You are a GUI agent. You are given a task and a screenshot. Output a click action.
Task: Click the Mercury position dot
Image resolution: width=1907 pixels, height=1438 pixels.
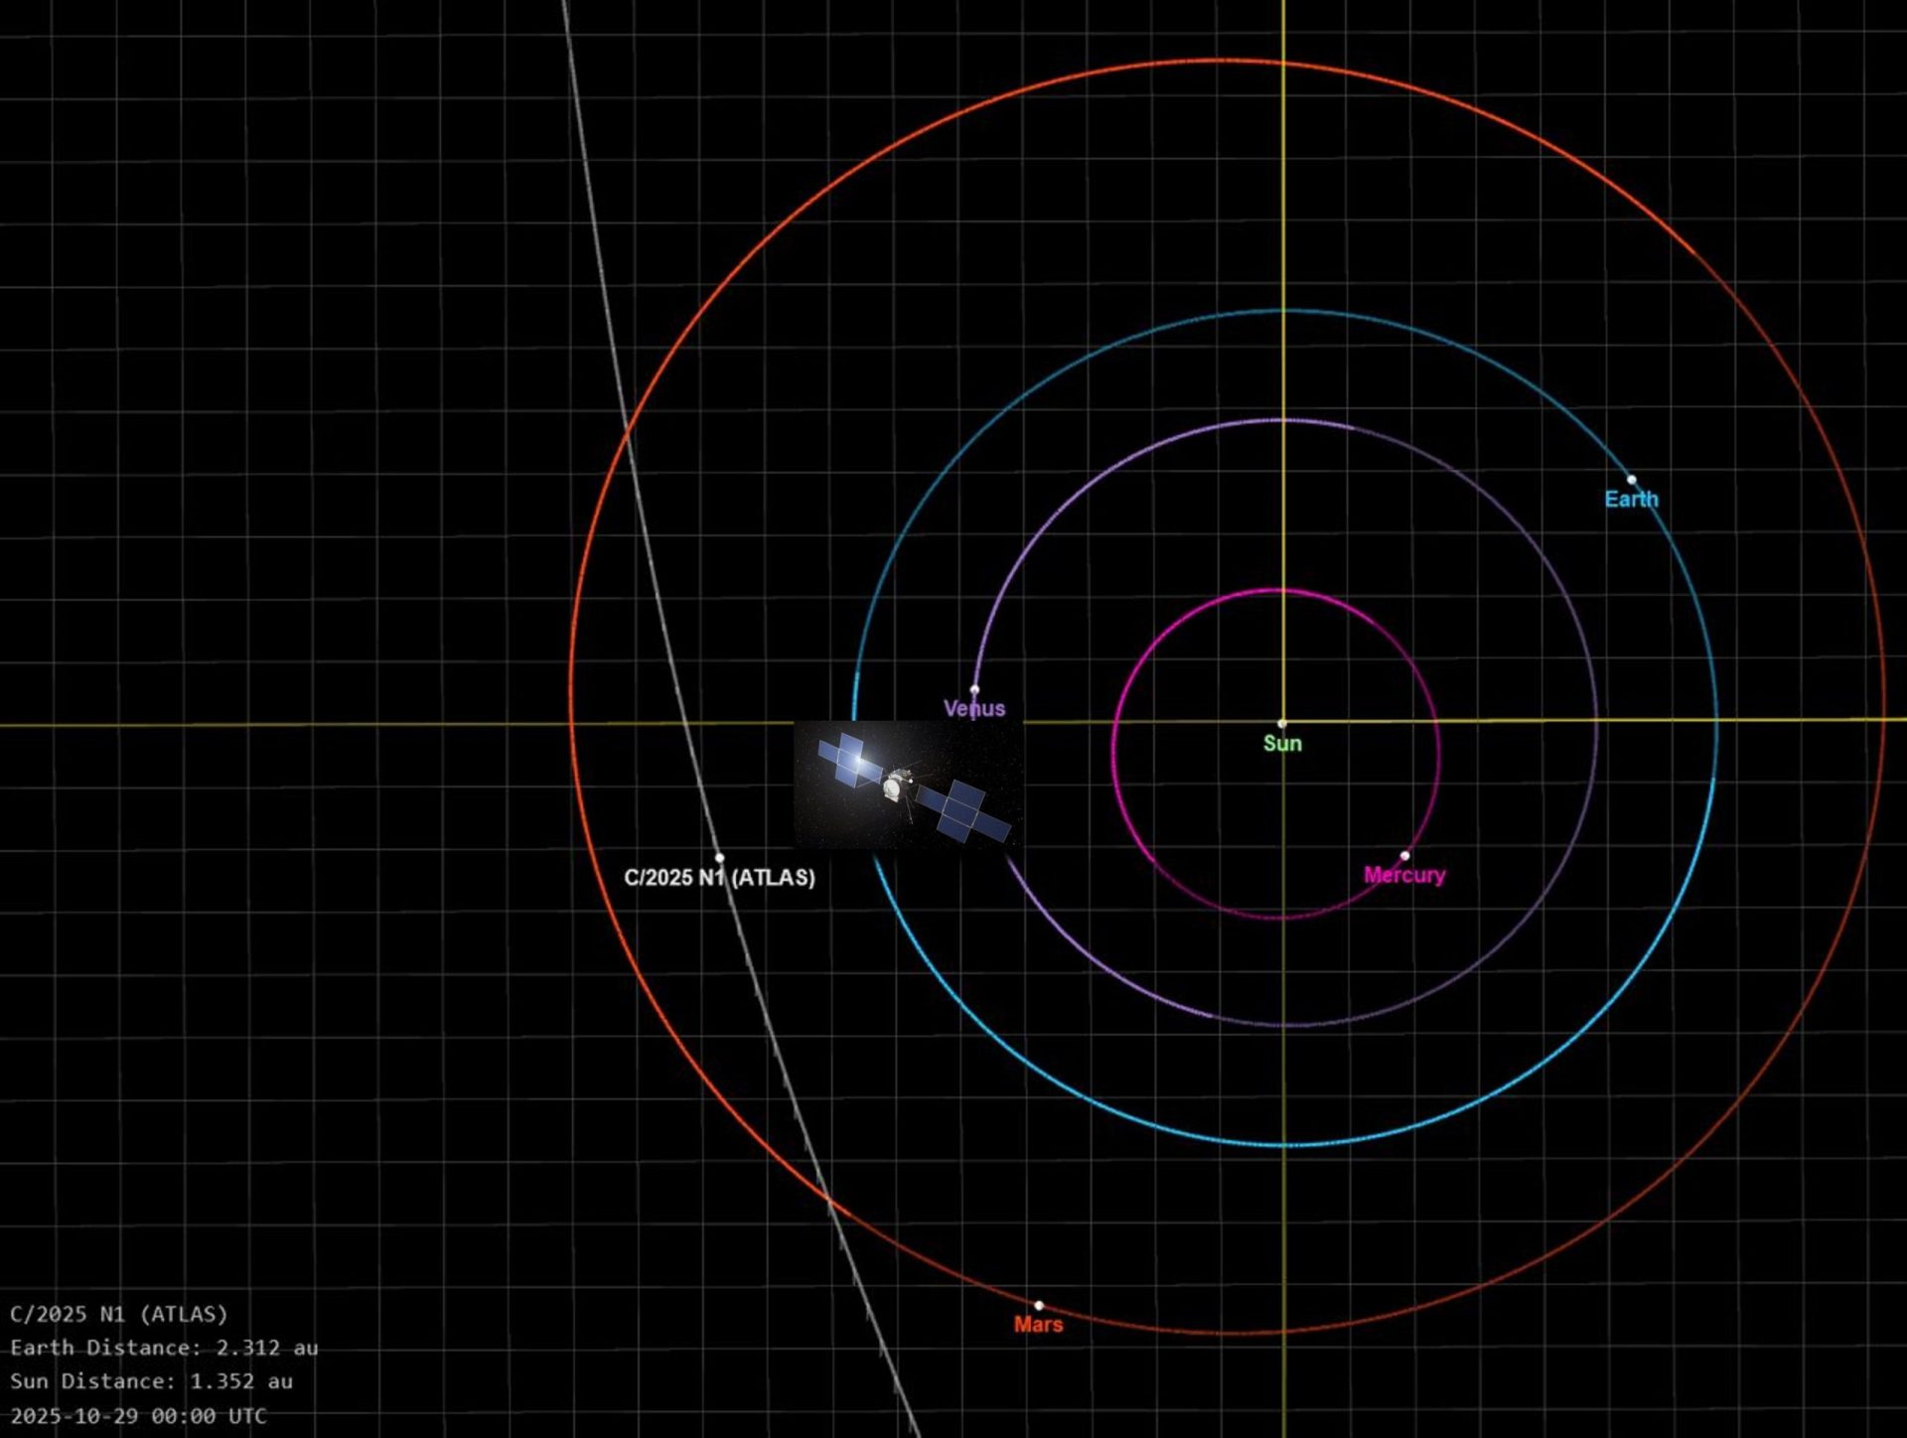point(1404,855)
